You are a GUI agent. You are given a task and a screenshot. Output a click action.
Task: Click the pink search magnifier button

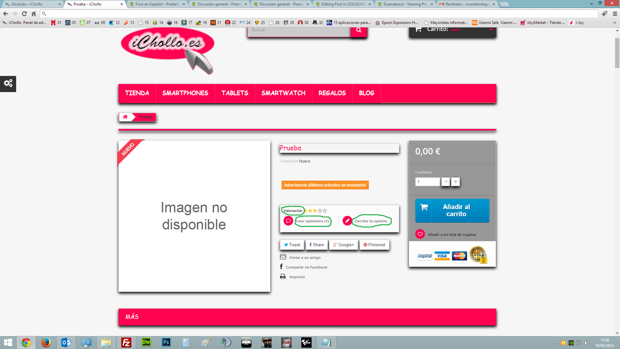pos(358,30)
